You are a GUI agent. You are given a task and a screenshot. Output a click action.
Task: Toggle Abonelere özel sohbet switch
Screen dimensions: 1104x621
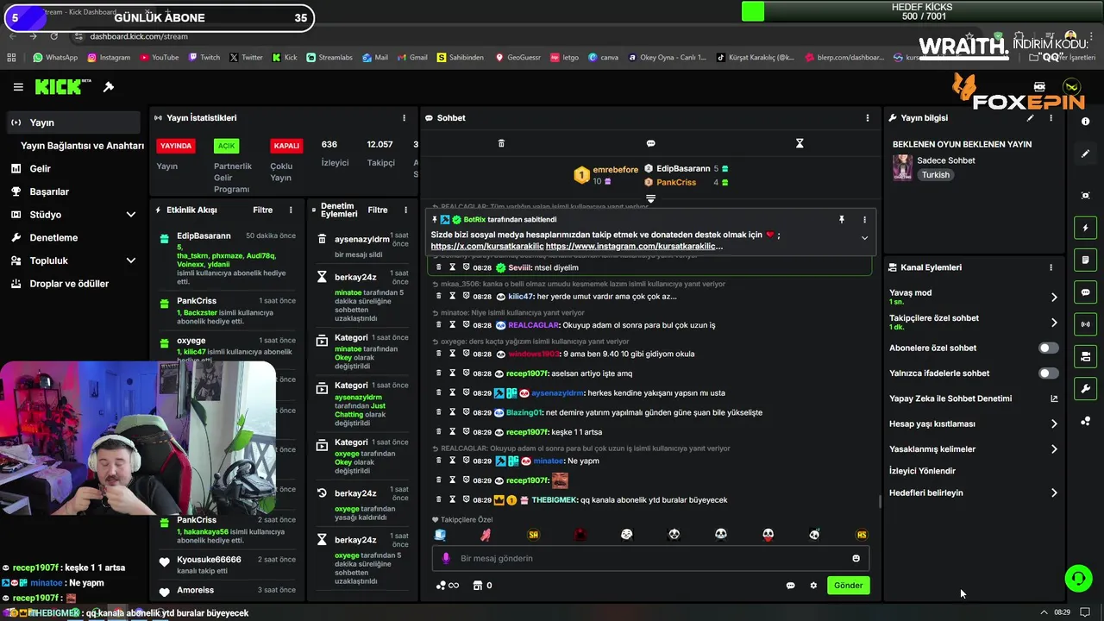pos(1048,348)
